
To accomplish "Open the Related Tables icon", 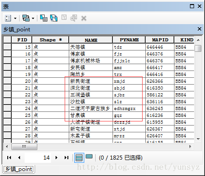I will click(x=26, y=18).
